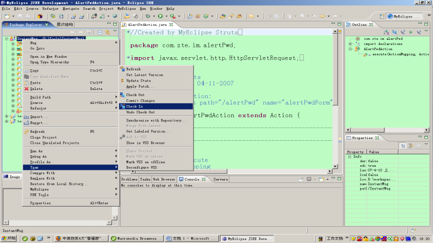
Task: Open the Debug button dropdown arrow
Action: [x=154, y=16]
